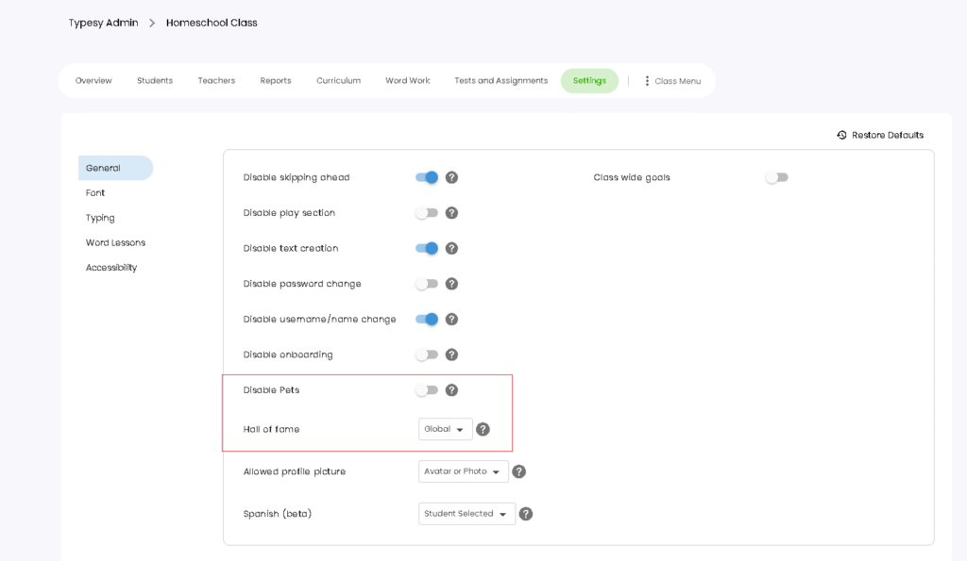Click help icon beside Disable Pets
This screenshot has height=561, width=967.
pos(451,390)
